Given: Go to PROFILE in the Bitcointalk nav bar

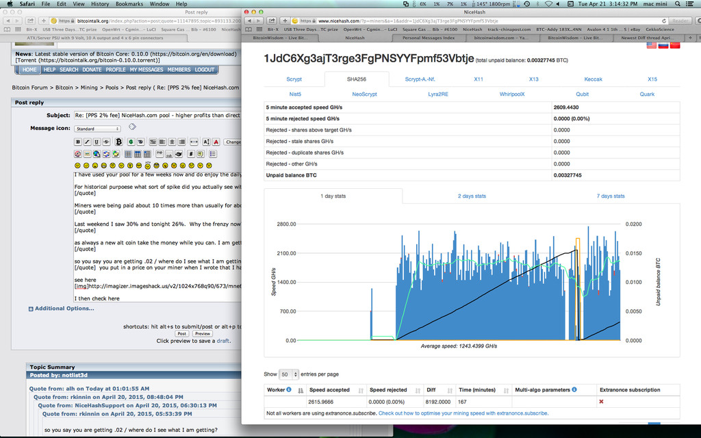Looking at the screenshot, I should pyautogui.click(x=115, y=70).
